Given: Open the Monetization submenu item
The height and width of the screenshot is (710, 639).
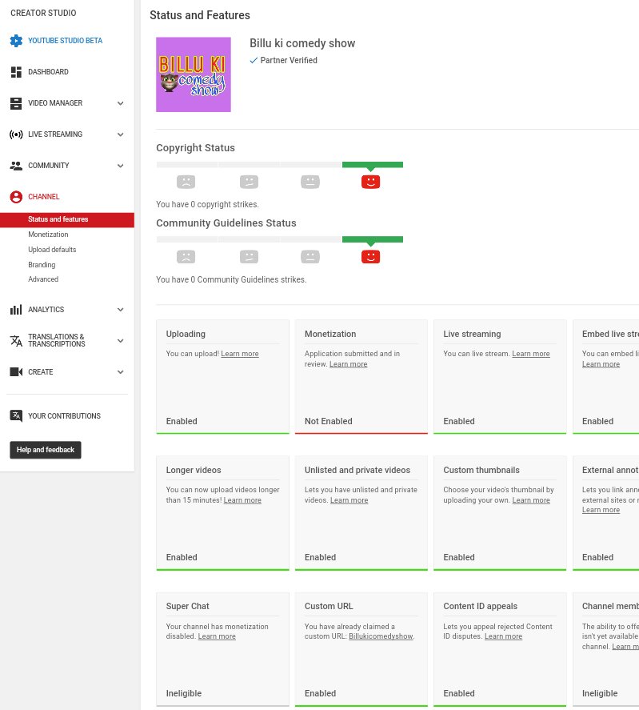Looking at the screenshot, I should pos(48,235).
